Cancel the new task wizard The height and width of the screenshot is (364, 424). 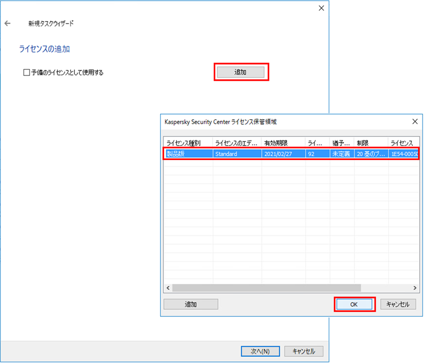pos(304,351)
